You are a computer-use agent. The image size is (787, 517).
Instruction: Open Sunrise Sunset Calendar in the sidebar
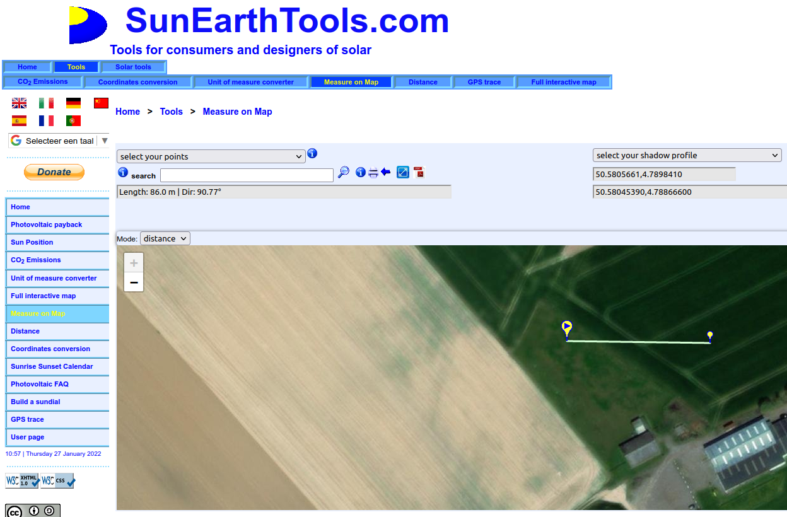[57, 366]
